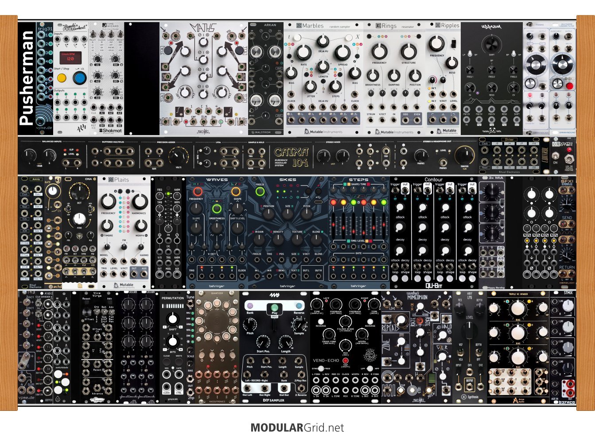Image resolution: width=595 pixels, height=437 pixels.
Task: Open the Vice Virga module
Action: tap(97, 347)
